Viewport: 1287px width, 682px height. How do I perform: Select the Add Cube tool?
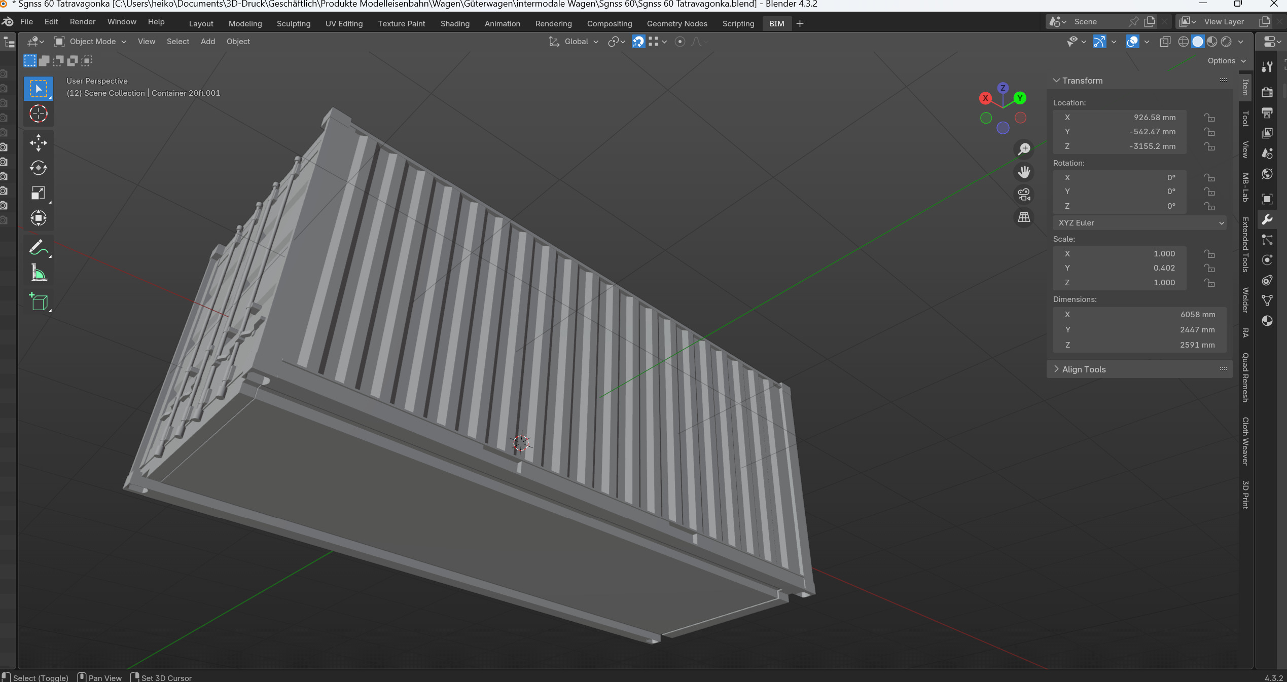[39, 302]
